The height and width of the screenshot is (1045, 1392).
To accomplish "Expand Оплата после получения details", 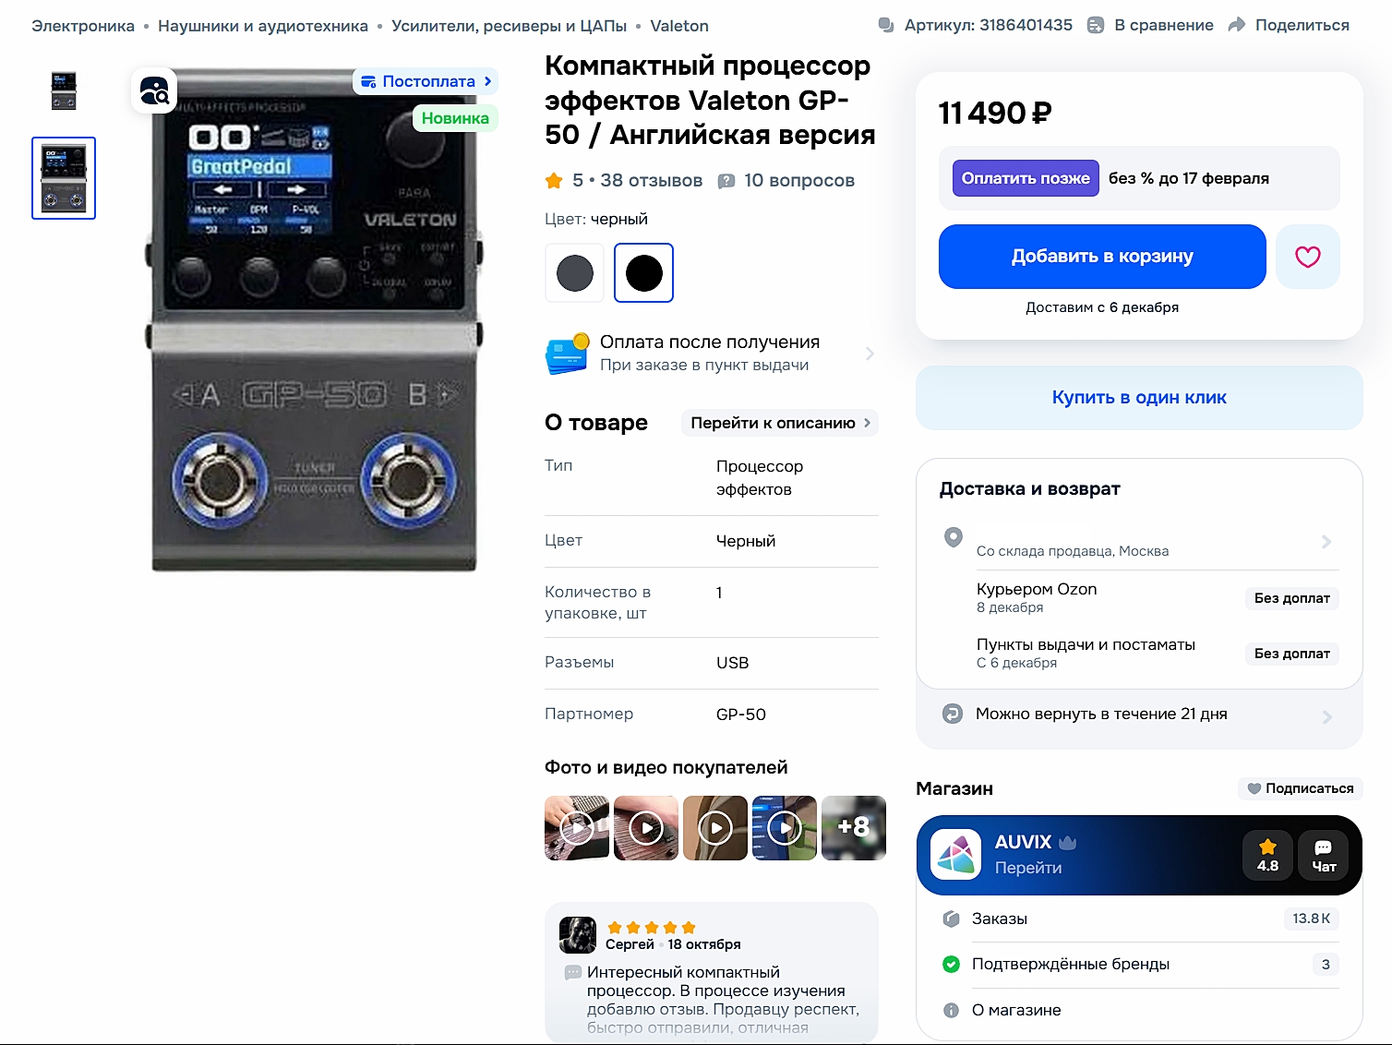I will coord(710,354).
